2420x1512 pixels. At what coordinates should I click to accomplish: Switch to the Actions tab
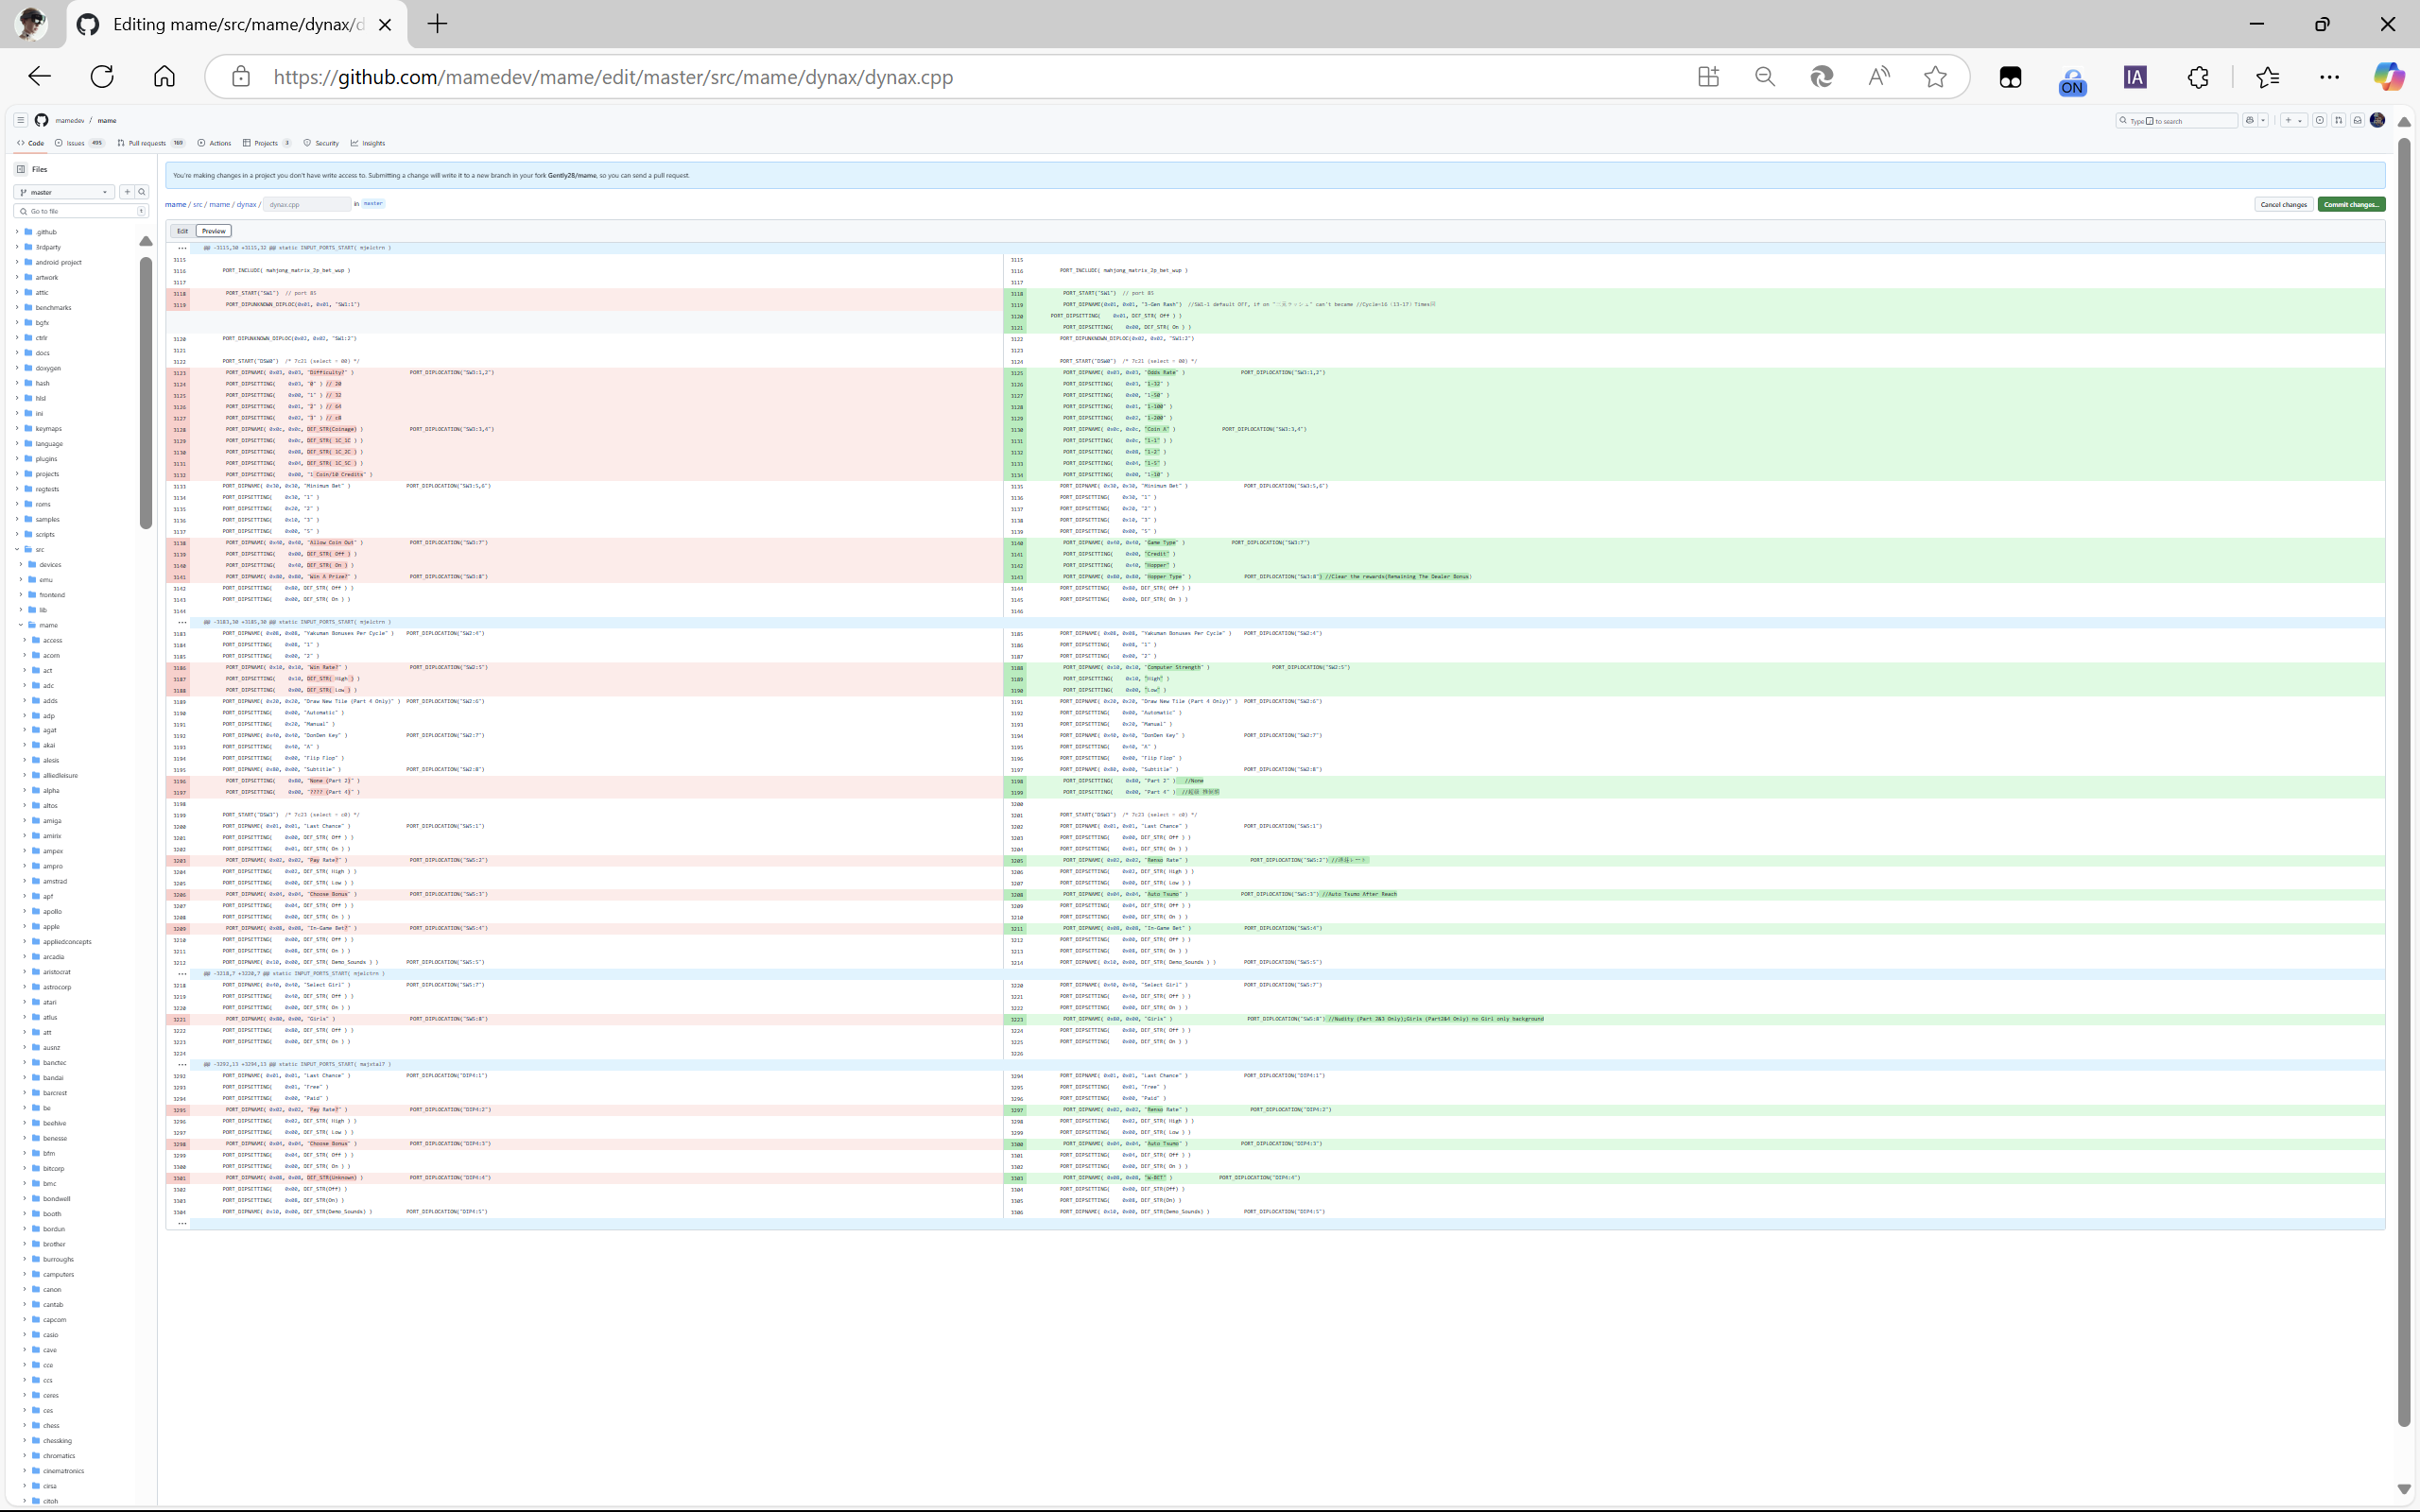pos(214,143)
